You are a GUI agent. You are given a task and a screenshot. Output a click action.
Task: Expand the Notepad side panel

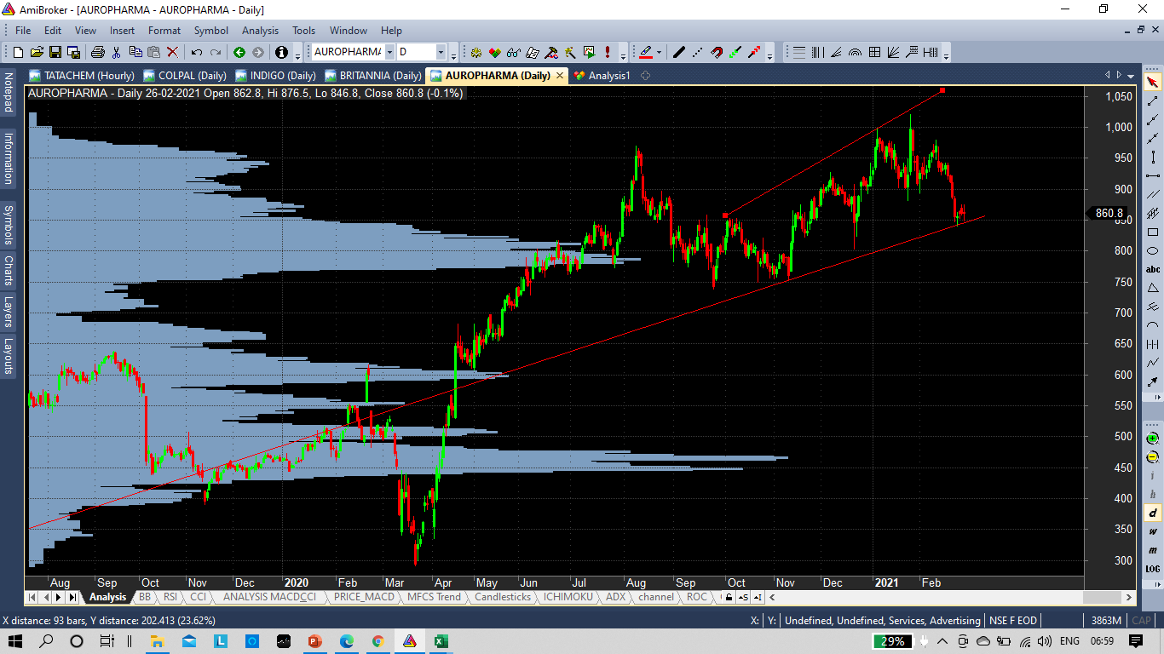[9, 93]
